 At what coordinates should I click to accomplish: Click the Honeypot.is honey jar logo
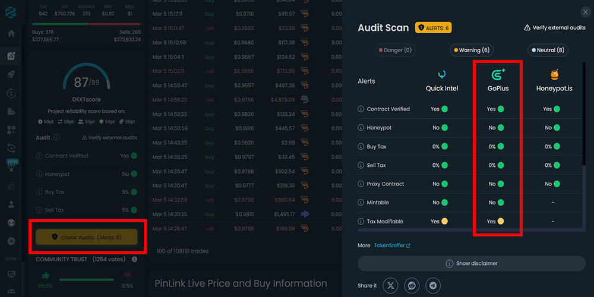point(554,75)
